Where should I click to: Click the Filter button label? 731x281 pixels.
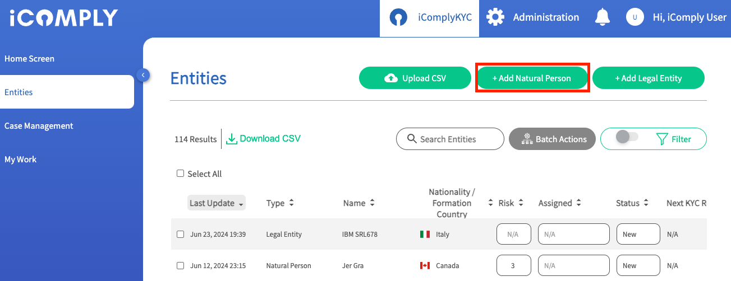[681, 139]
